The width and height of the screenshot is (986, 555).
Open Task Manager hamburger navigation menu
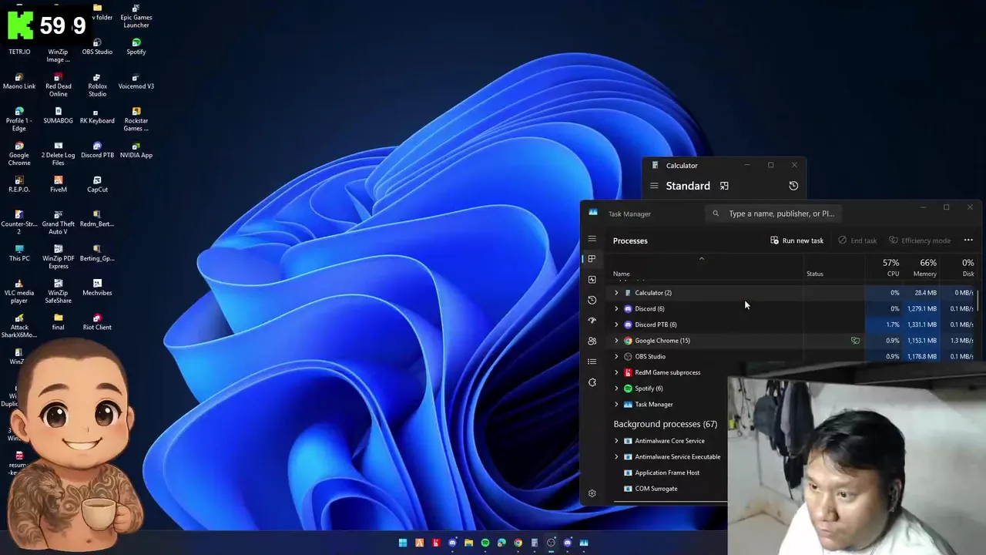point(592,239)
